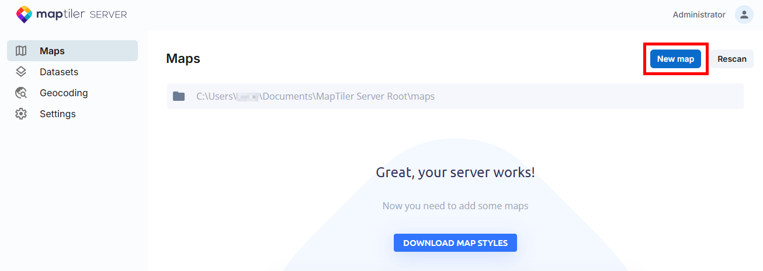Screen dimensions: 763x271
Task: Open Settings label in the sidebar
Action: pyautogui.click(x=57, y=114)
